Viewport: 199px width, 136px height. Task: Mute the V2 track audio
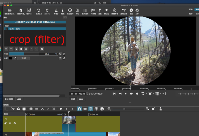pos(10,123)
